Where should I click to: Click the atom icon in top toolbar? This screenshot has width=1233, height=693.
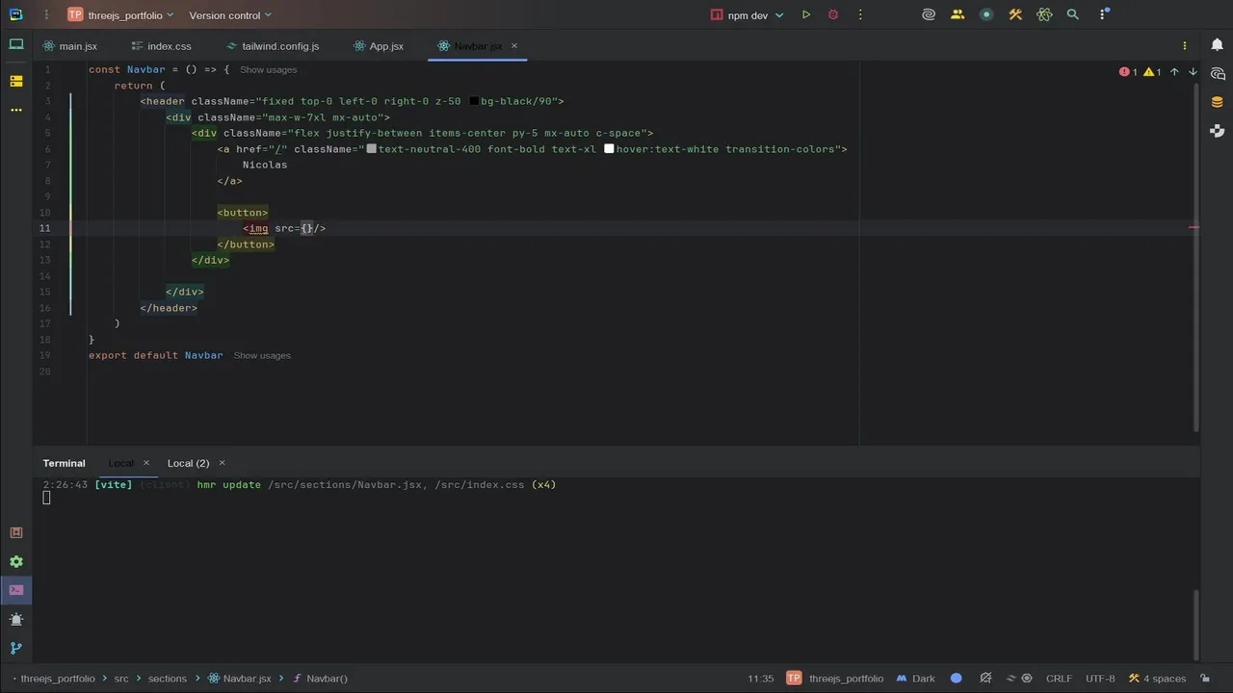pos(1044,15)
